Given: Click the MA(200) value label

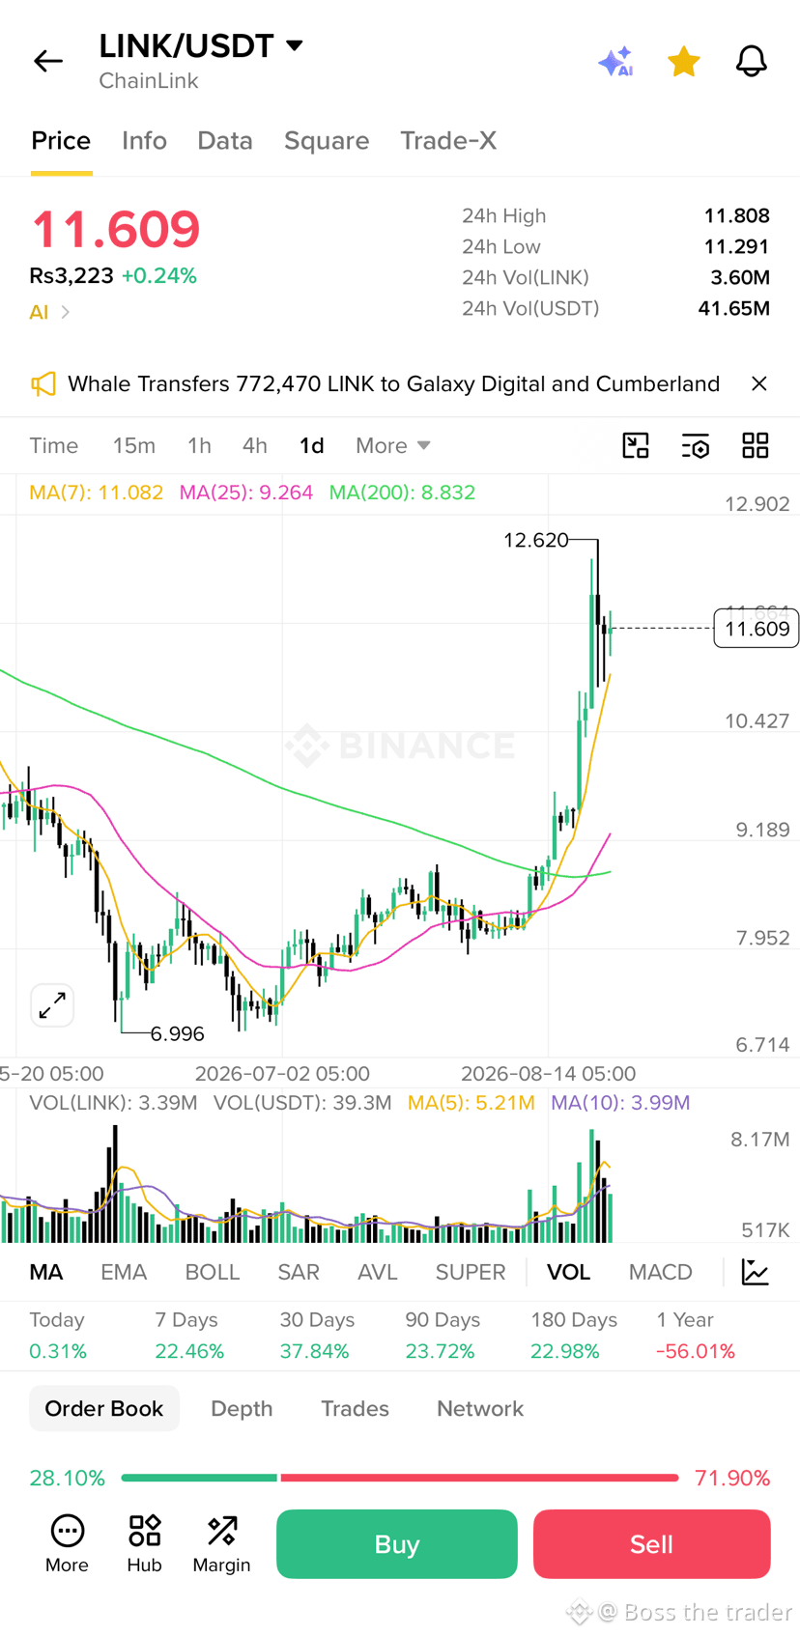Looking at the screenshot, I should [402, 493].
